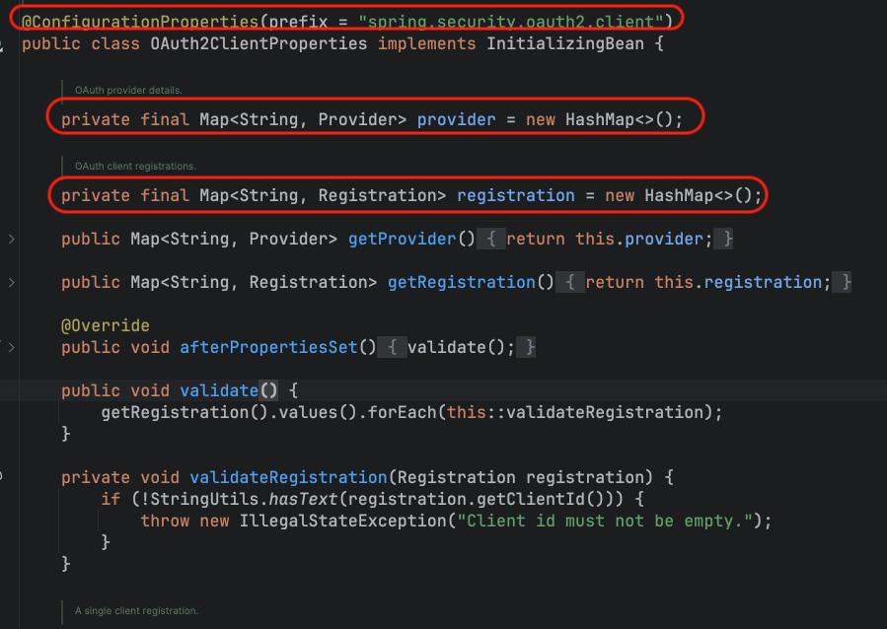Click the InitializingBean interface name
887x629 pixels.
point(565,43)
